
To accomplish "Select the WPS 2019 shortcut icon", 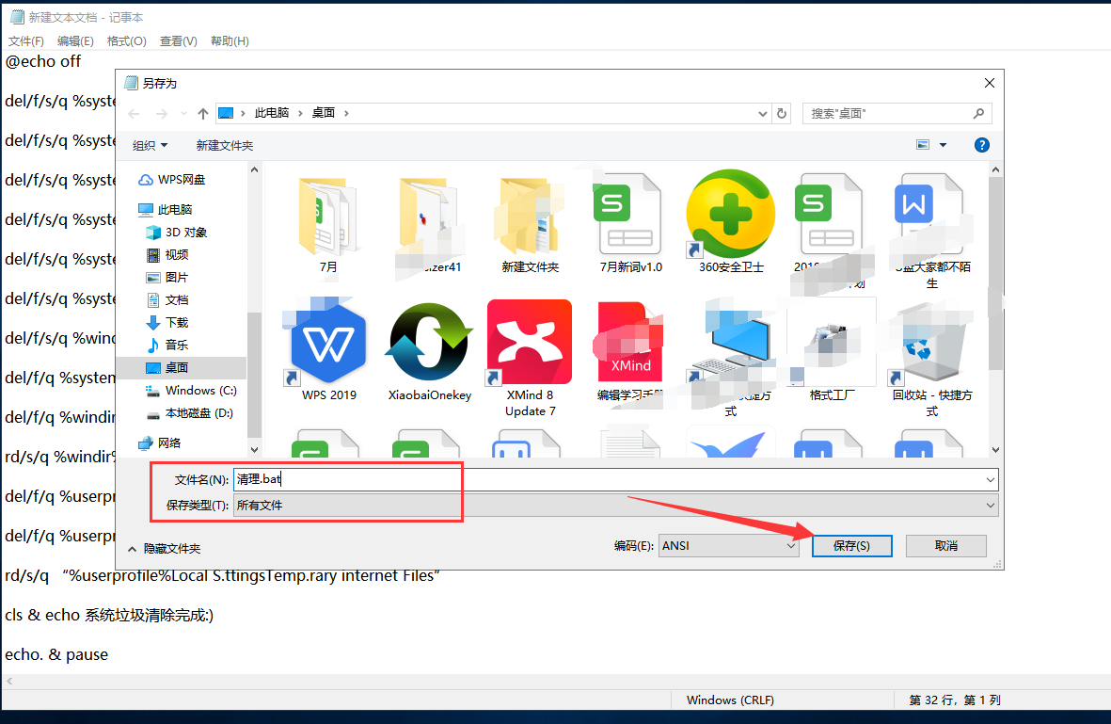I will 328,342.
